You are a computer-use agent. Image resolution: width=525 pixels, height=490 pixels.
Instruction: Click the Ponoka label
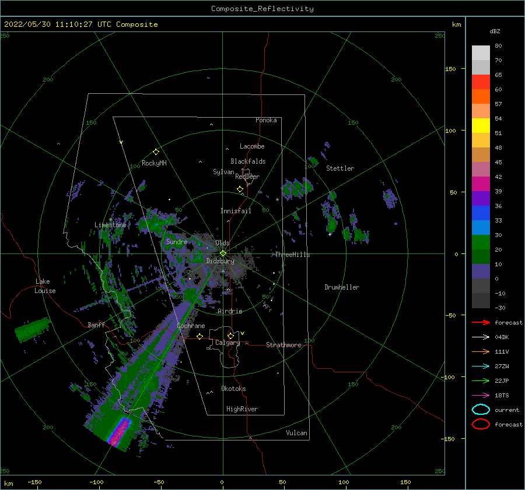point(266,120)
